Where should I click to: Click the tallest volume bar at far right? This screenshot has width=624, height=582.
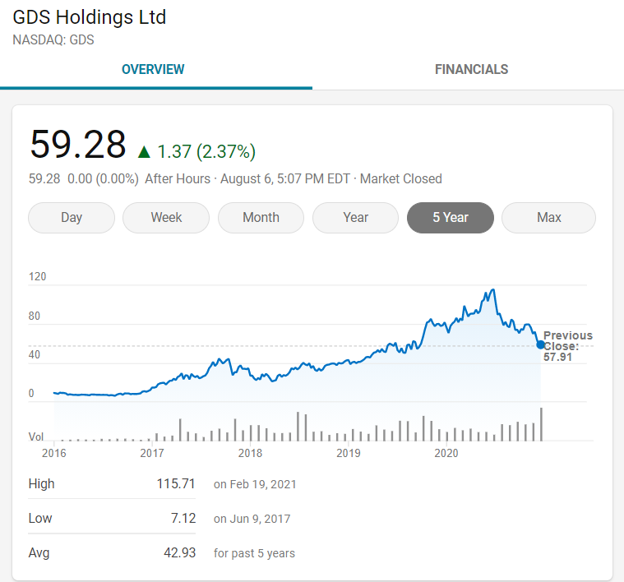(x=541, y=424)
